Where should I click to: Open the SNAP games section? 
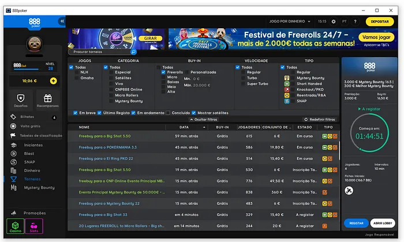29,162
